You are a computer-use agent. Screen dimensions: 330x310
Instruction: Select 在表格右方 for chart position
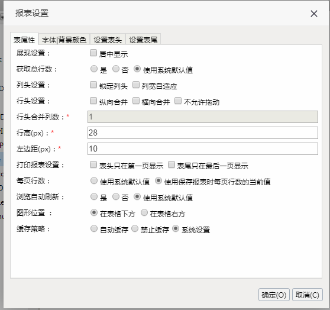(144, 212)
